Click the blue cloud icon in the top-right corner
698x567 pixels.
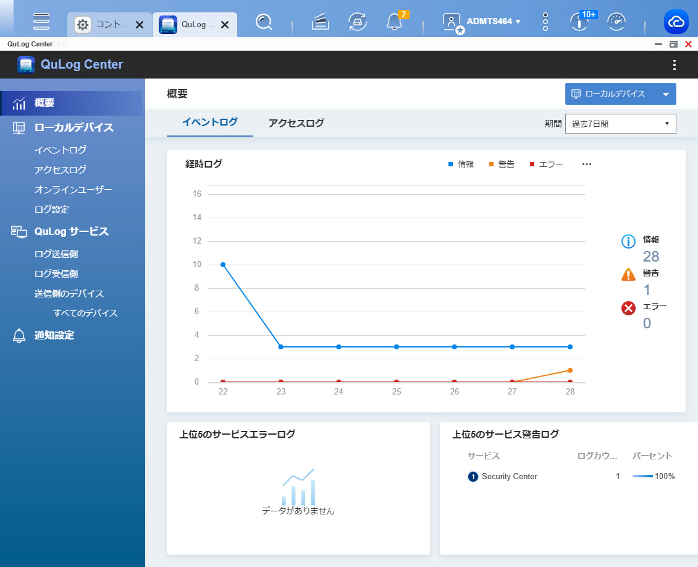pyautogui.click(x=676, y=22)
